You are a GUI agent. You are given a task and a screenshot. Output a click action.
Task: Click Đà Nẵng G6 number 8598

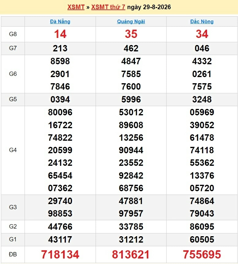pos(60,61)
